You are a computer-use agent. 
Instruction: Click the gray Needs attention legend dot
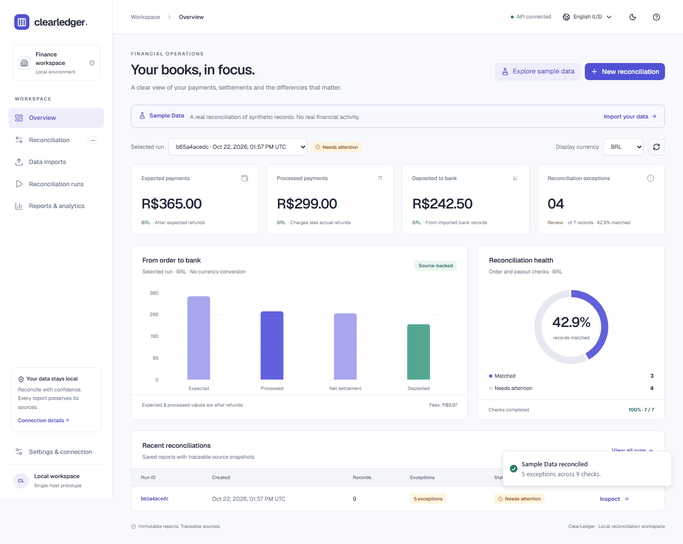coord(490,388)
